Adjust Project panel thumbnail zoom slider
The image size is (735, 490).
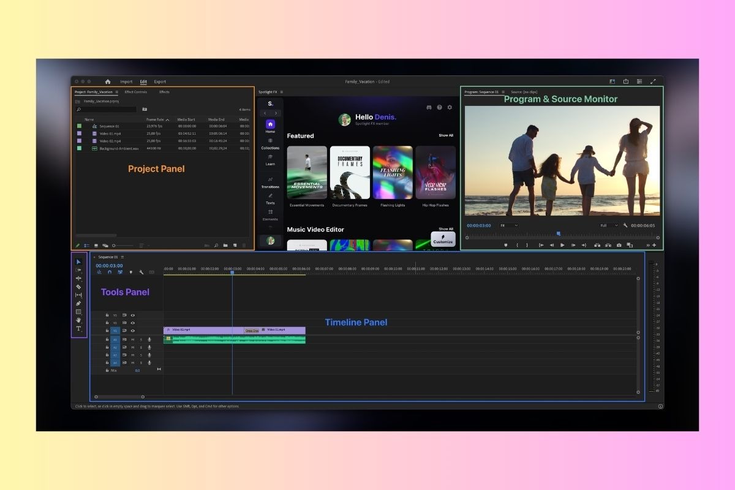(124, 245)
